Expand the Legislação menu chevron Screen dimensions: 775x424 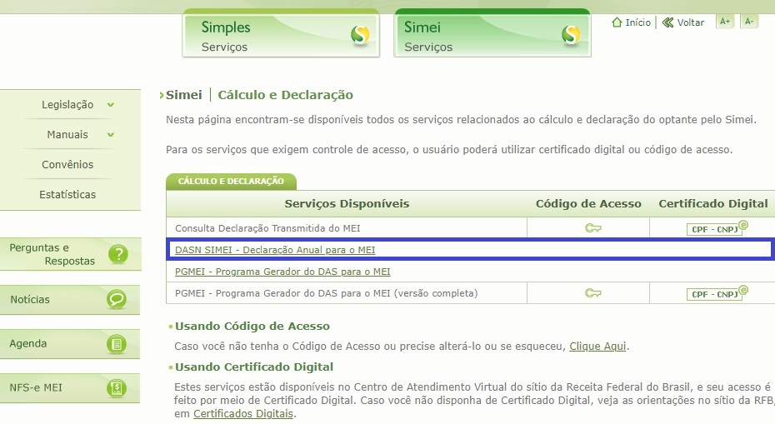pos(111,105)
